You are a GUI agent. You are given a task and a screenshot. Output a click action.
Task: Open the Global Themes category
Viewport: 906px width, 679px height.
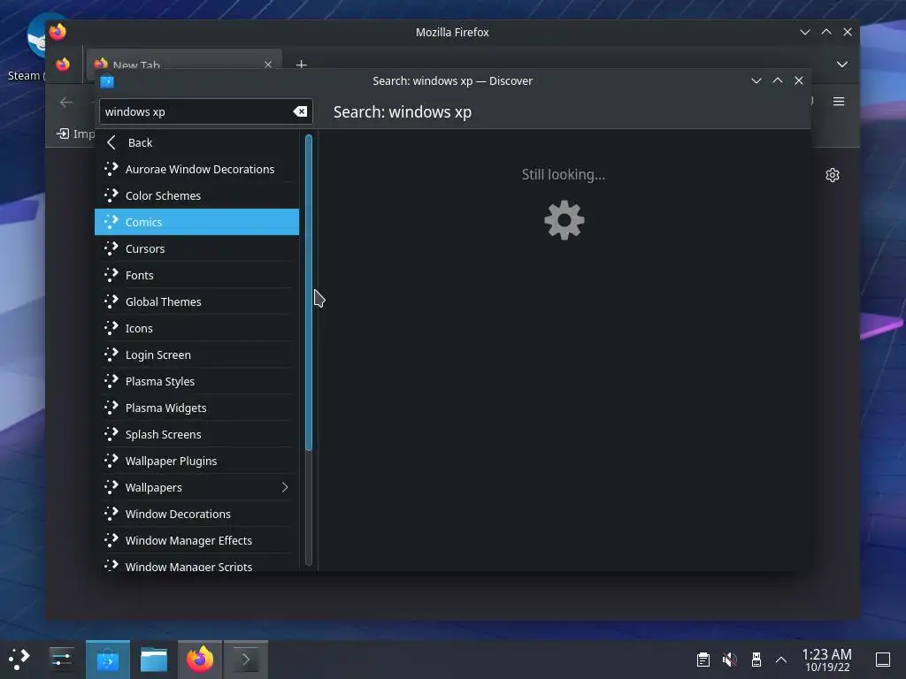(196, 302)
